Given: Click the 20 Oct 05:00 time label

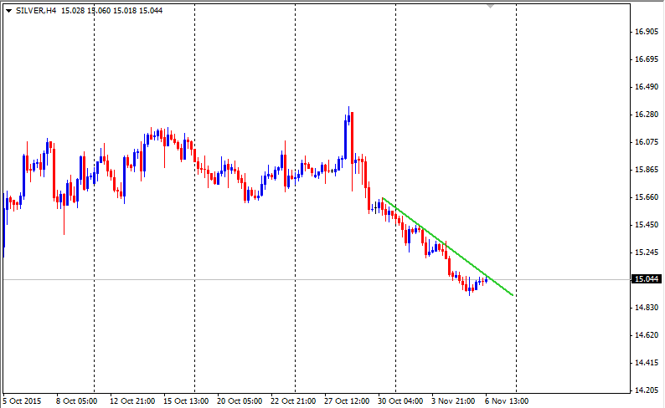Looking at the screenshot, I should pos(240,400).
